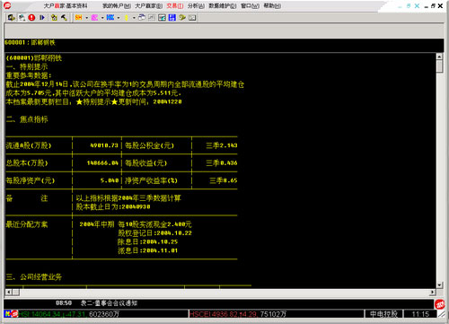
Task: Click the first toolbar icon on the left
Action: coord(11,18)
